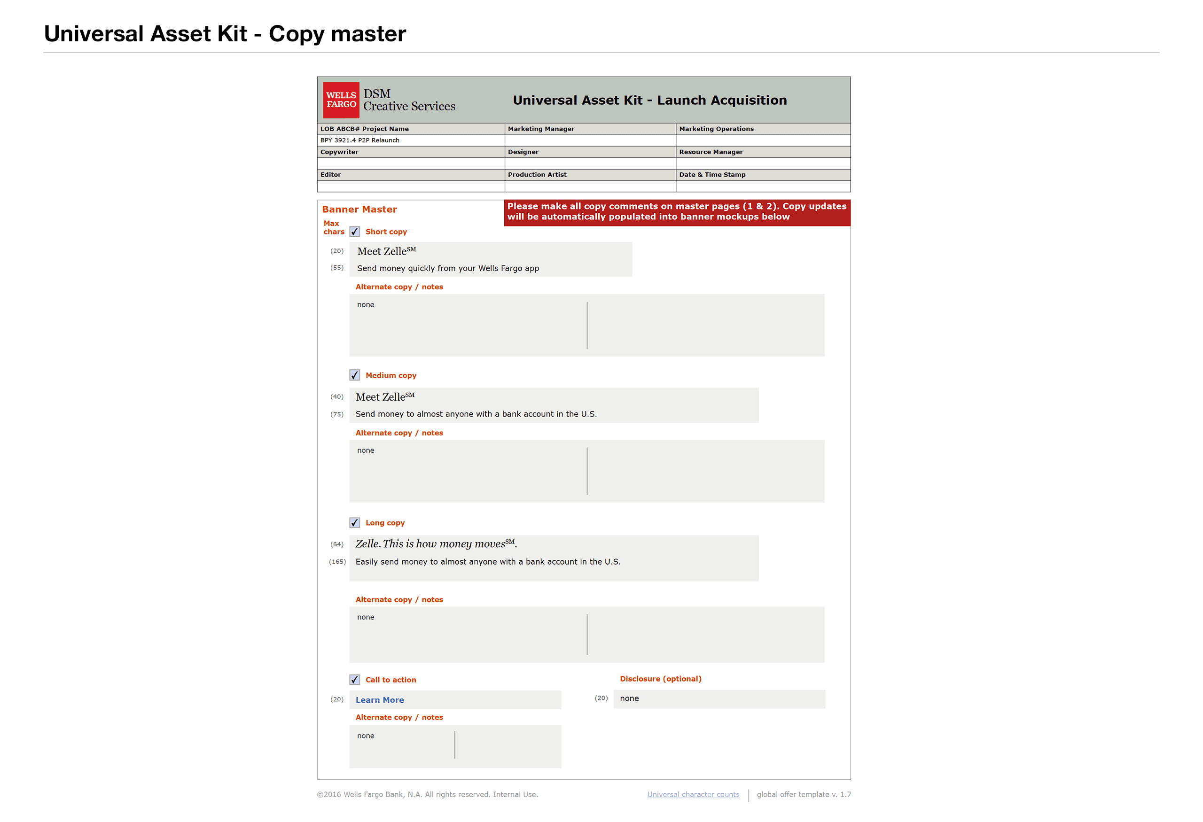Click the Wells Fargo logo
Screen dimensions: 1203x822
coord(341,100)
